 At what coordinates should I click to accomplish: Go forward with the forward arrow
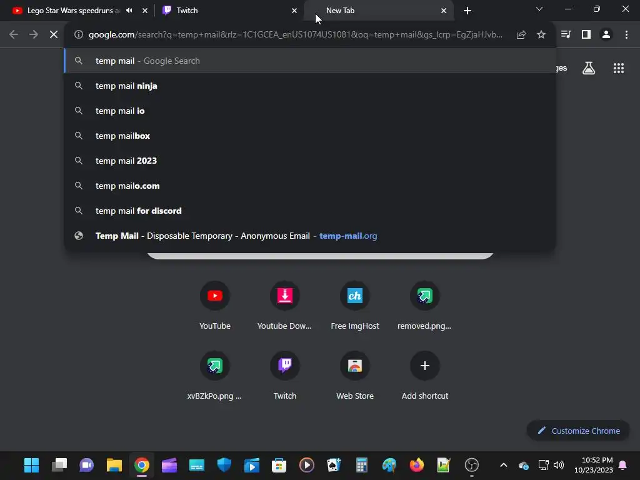[34, 35]
